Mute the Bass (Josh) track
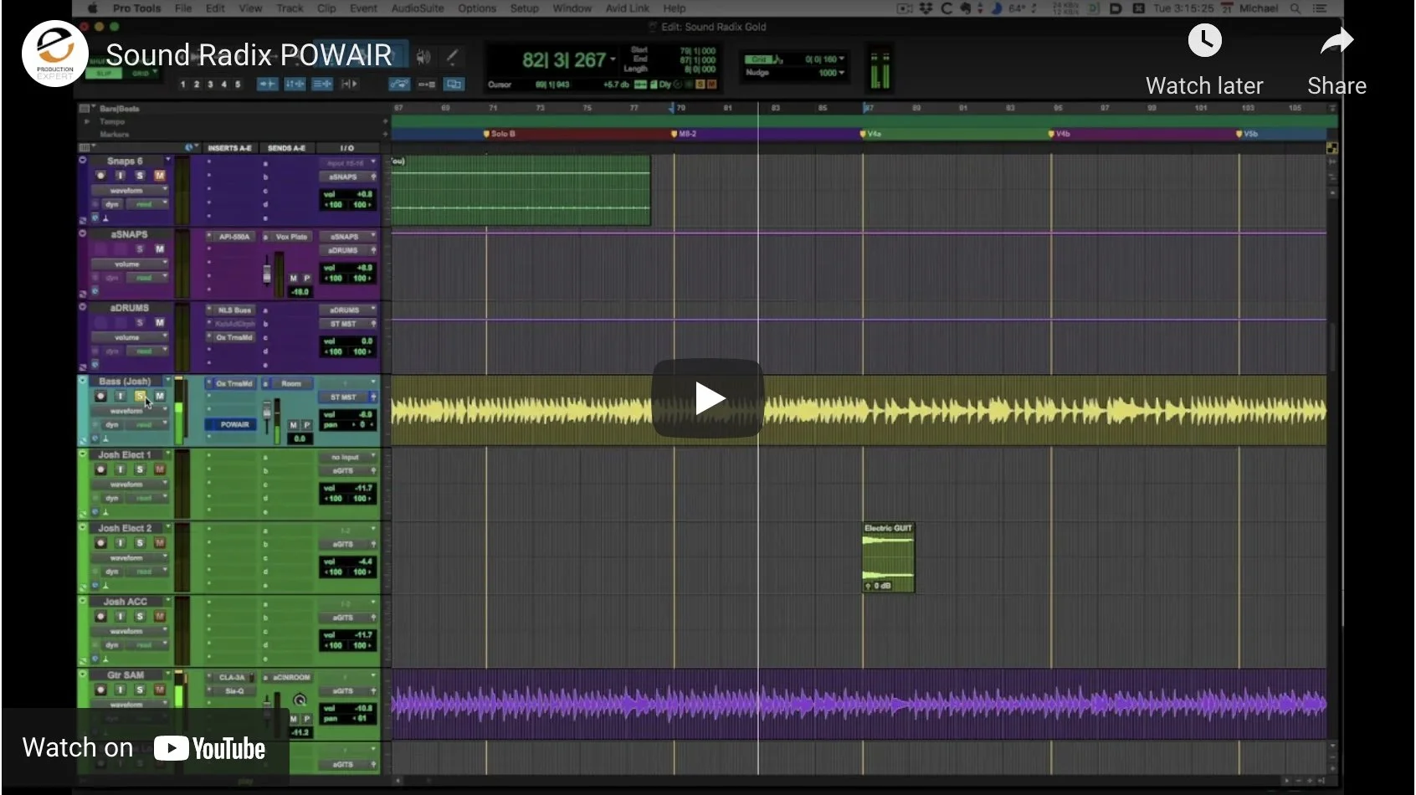The image size is (1416, 795). tap(159, 397)
